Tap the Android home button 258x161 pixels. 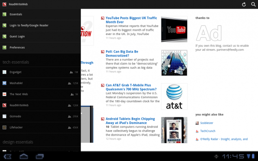[x=24, y=156]
